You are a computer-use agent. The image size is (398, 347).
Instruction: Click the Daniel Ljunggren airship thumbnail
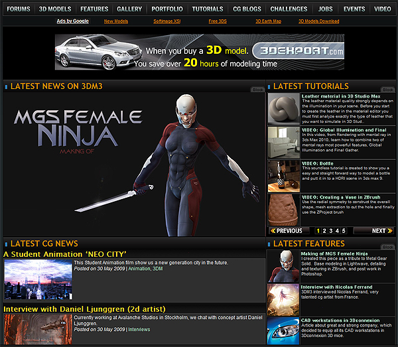38,330
